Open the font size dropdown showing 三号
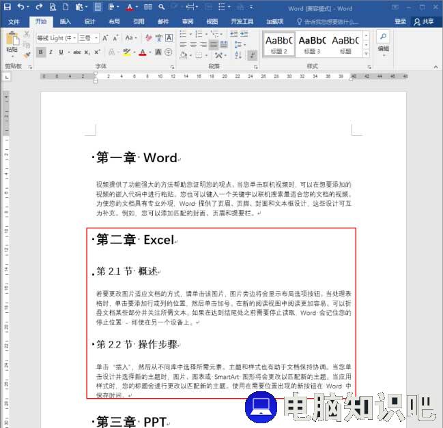The height and width of the screenshot is (428, 443). click(96, 37)
